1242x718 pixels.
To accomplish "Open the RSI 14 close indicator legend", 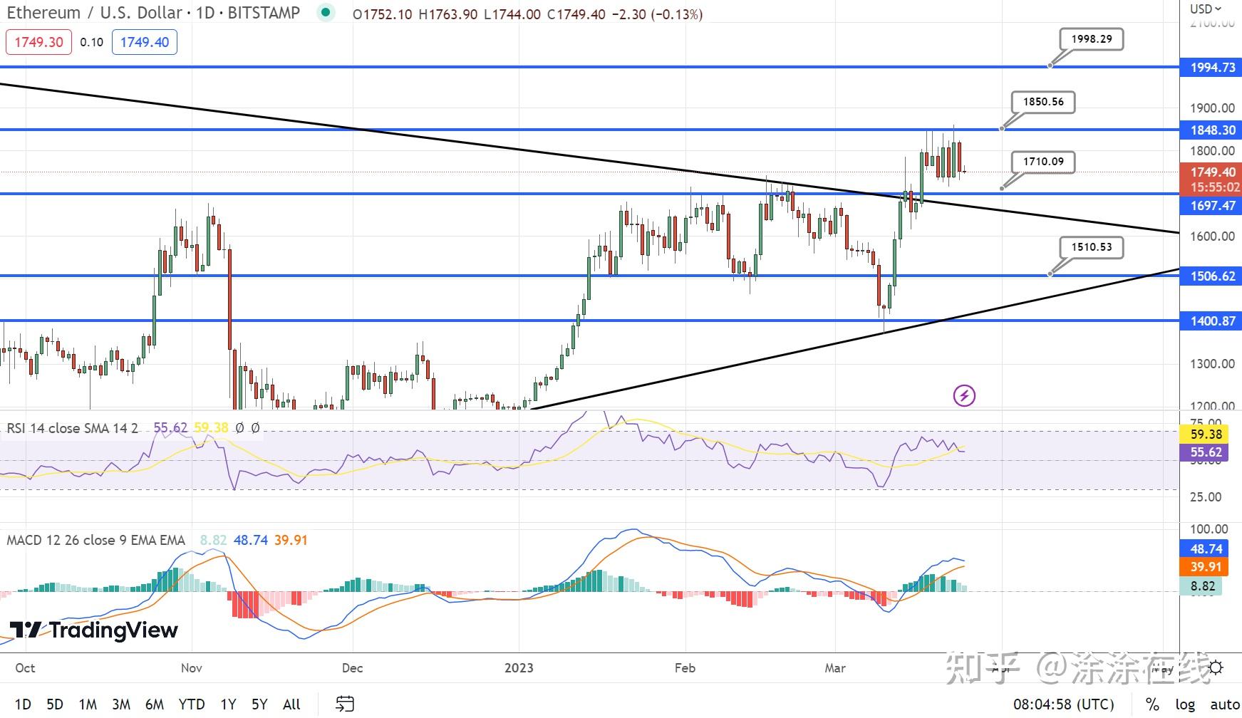I will point(72,428).
